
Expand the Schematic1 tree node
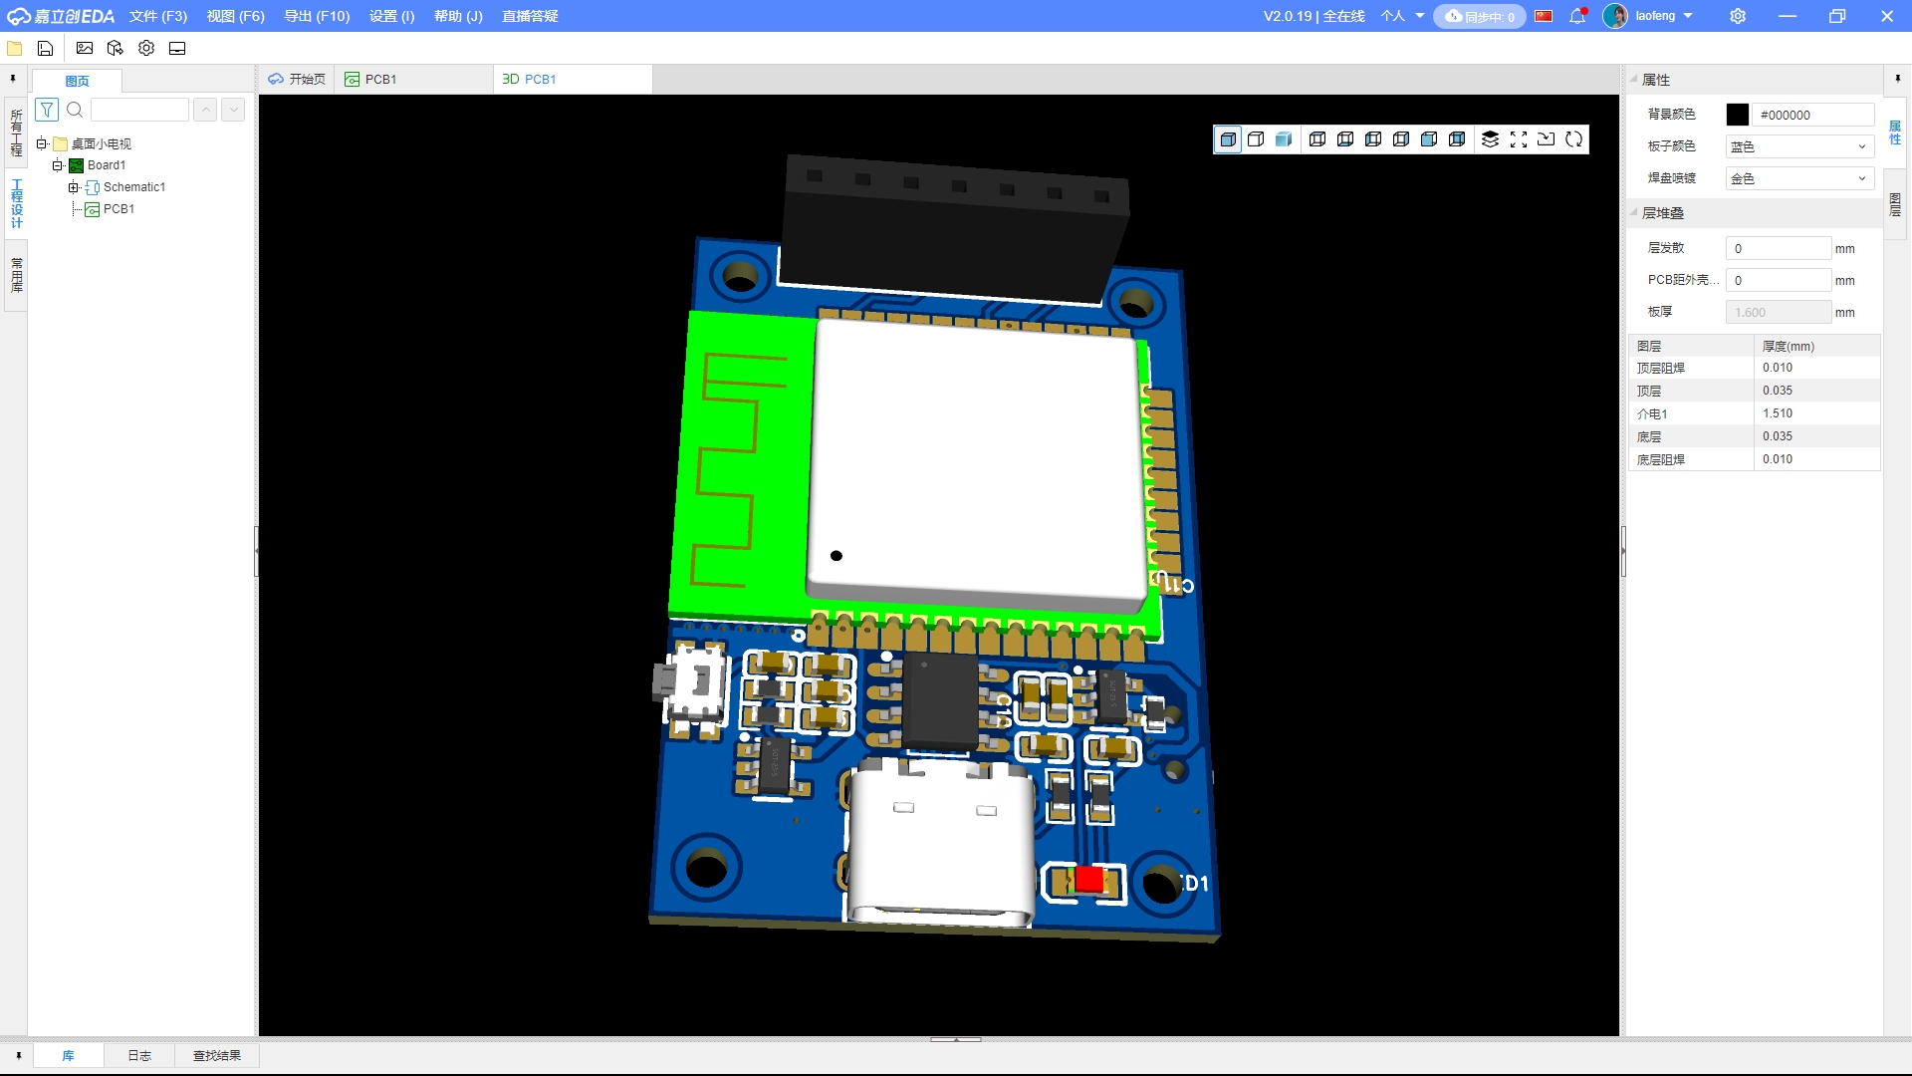74,187
